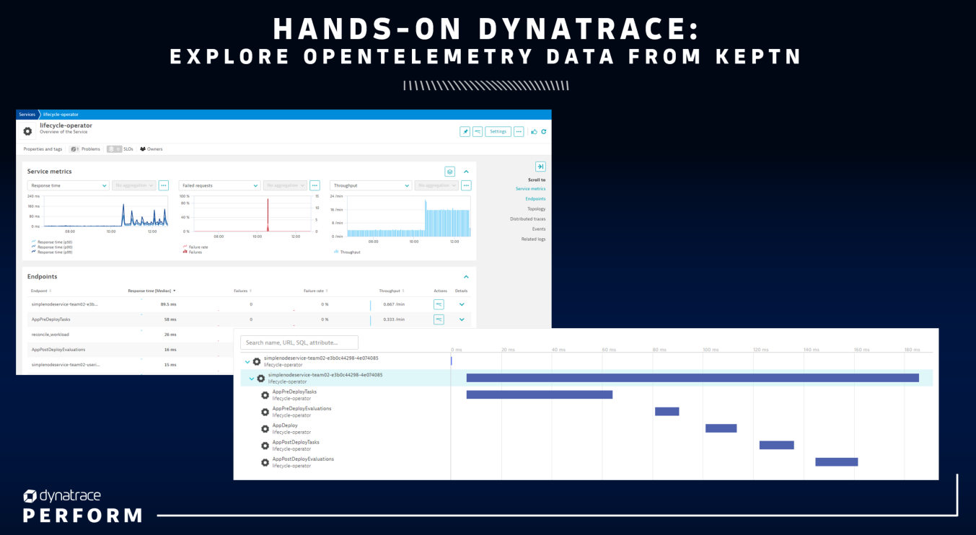Screen dimensions: 976x535
Task: Open the more options menu beside Settings
Action: tap(519, 131)
